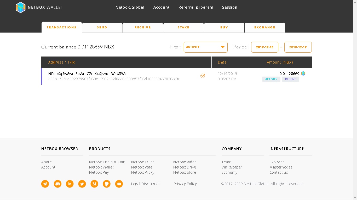The width and height of the screenshot is (357, 200).
Task: Click the Netbox Wallet cube logo
Action: click(x=20, y=7)
